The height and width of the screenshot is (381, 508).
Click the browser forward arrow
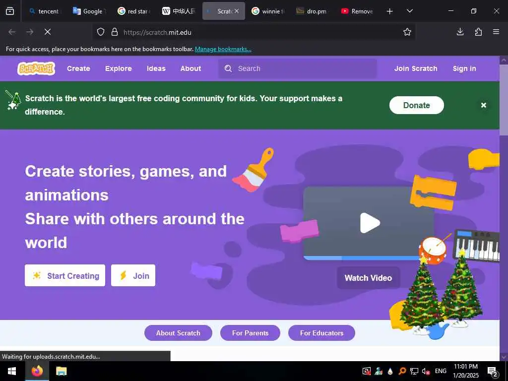click(x=30, y=32)
